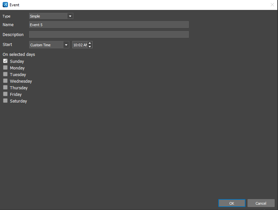Screen dimensions: 278x210
Task: Click the Event dialog app icon
Action: [x=5, y=5]
